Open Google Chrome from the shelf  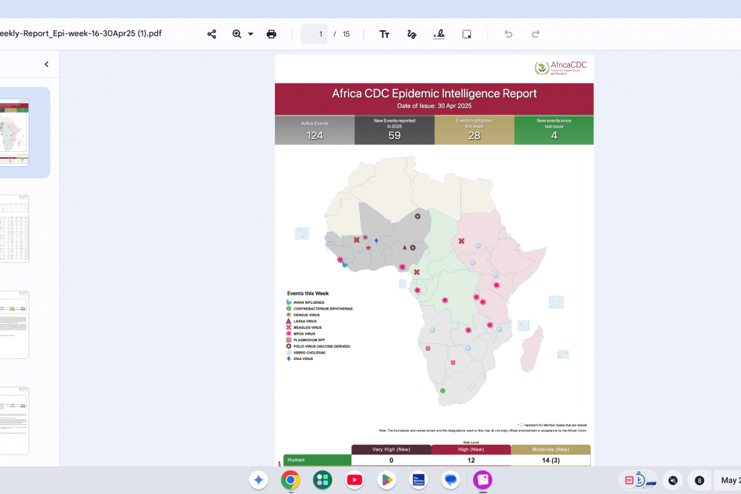(x=290, y=480)
